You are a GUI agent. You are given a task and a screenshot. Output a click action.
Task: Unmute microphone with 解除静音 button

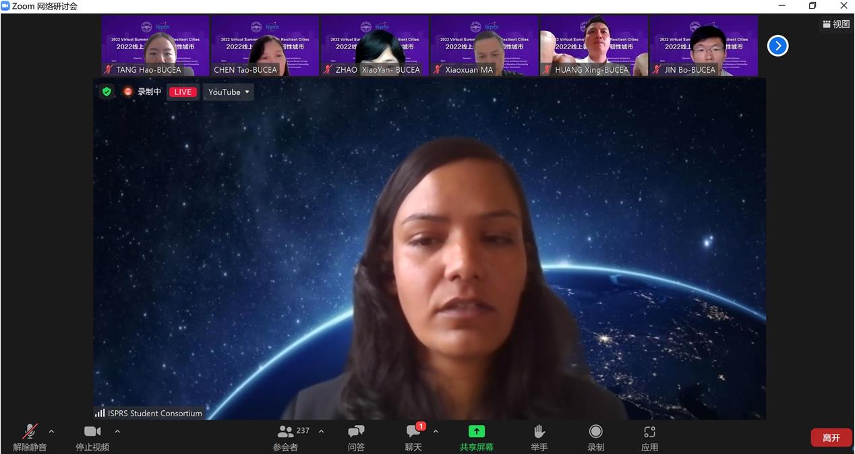(30, 436)
